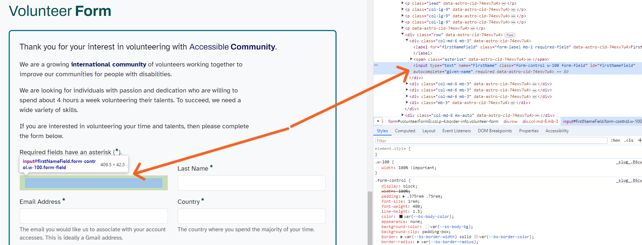The width and height of the screenshot is (642, 245).
Task: Click the Styles Filter input
Action: pos(491,141)
